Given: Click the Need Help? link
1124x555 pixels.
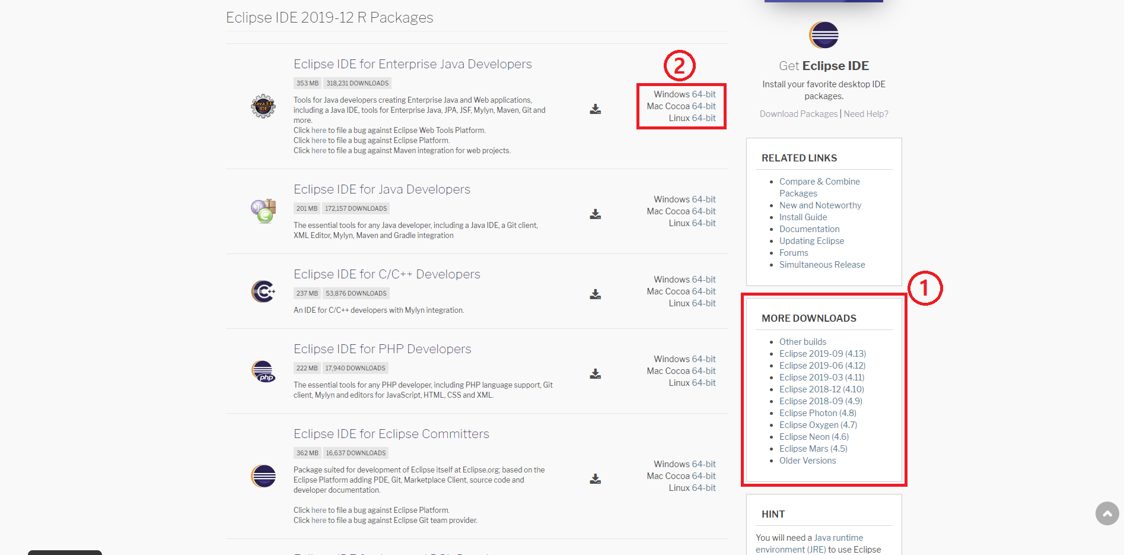Looking at the screenshot, I should (866, 114).
